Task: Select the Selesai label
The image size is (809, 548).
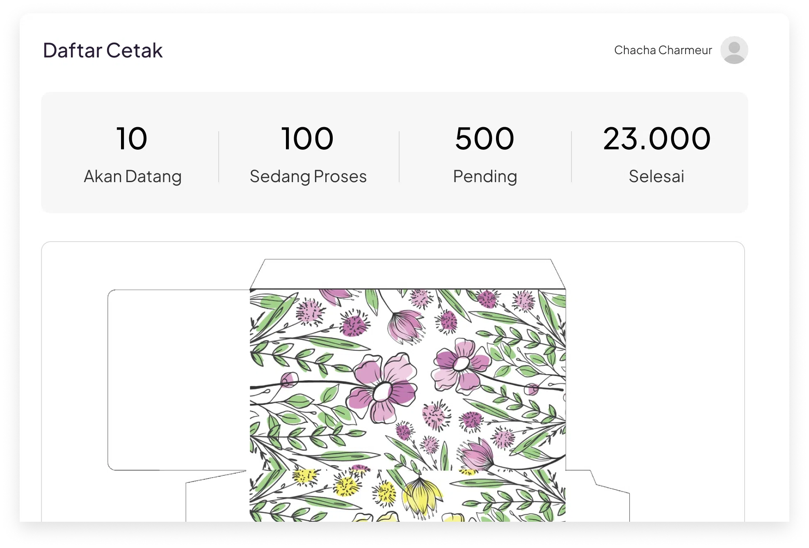Action: pos(656,176)
